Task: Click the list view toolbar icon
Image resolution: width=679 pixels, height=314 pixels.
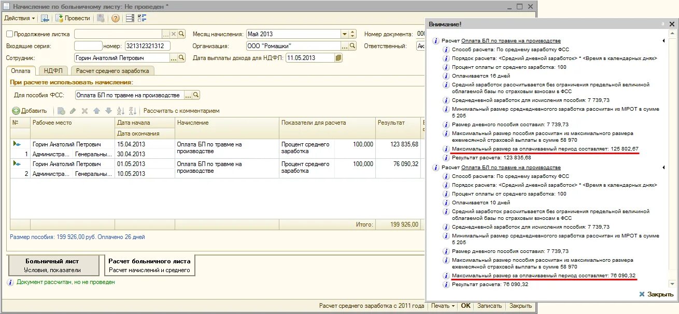Action: pyautogui.click(x=130, y=18)
